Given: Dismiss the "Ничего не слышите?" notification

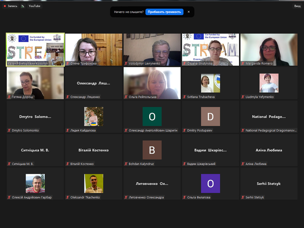Looking at the screenshot, I should point(188,12).
